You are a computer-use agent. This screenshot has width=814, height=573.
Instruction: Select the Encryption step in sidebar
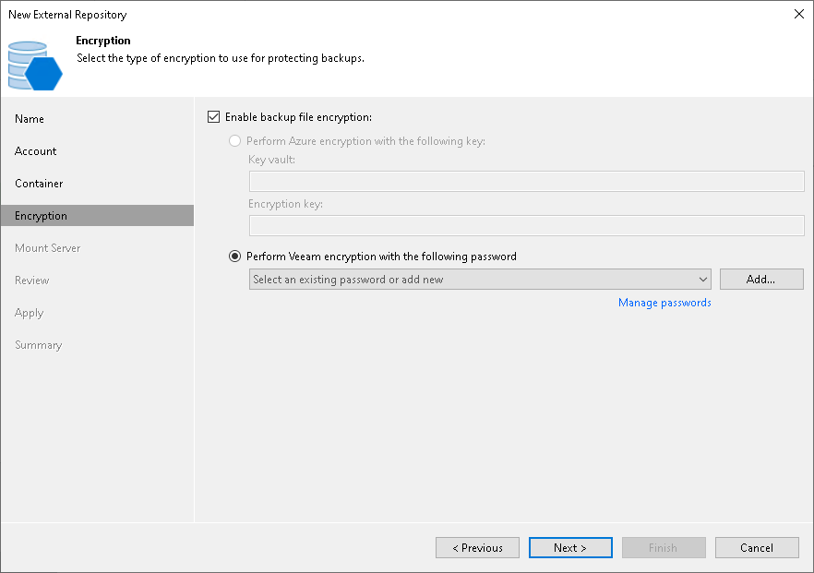pyautogui.click(x=97, y=215)
